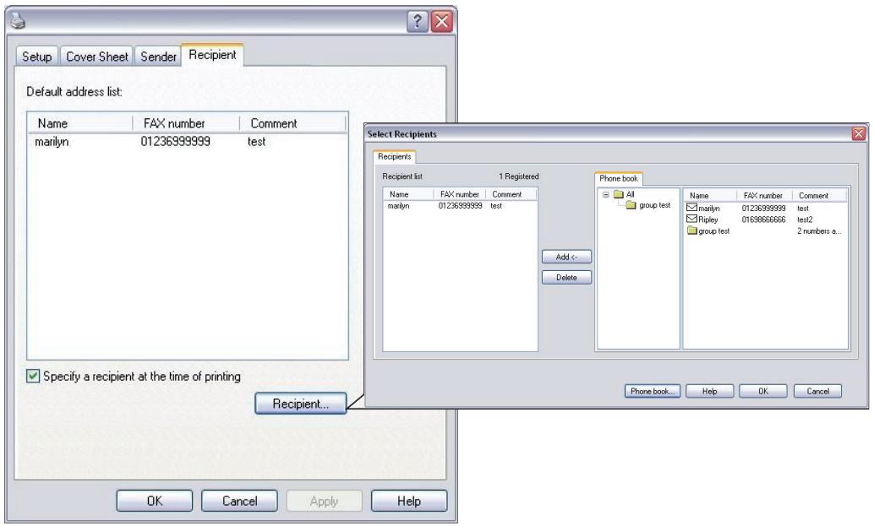The image size is (874, 526).
Task: Select group test name in Phone book list
Action: click(x=714, y=231)
